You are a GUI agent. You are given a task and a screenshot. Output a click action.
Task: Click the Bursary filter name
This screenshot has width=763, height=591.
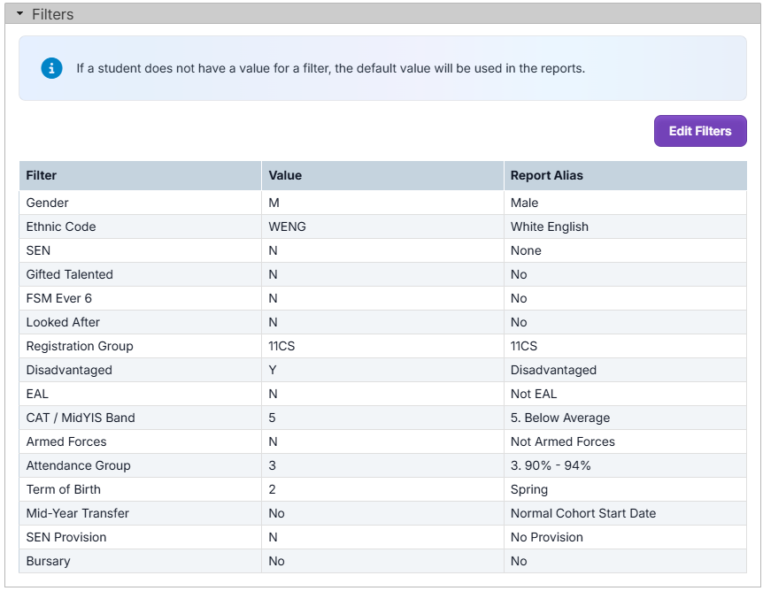tap(48, 561)
